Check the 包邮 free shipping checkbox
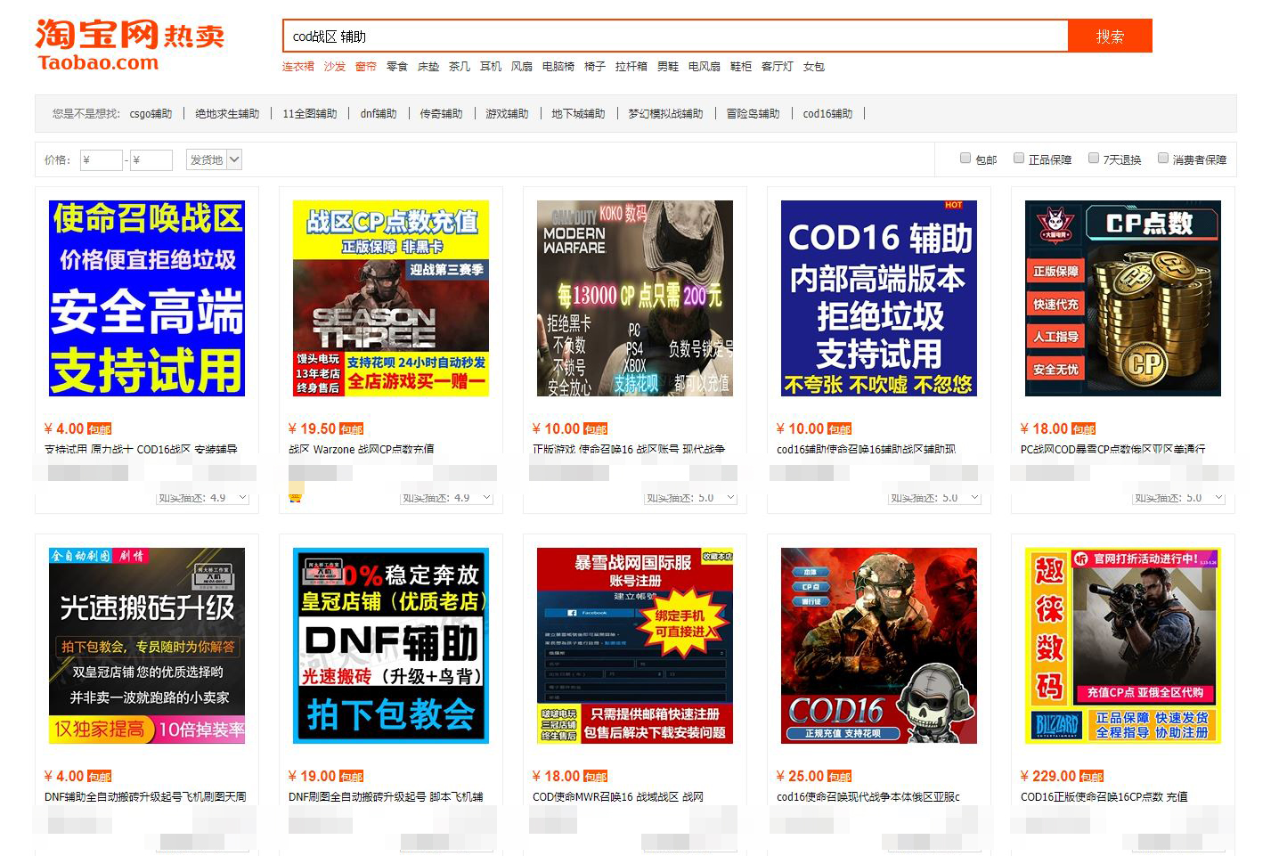 (x=965, y=159)
